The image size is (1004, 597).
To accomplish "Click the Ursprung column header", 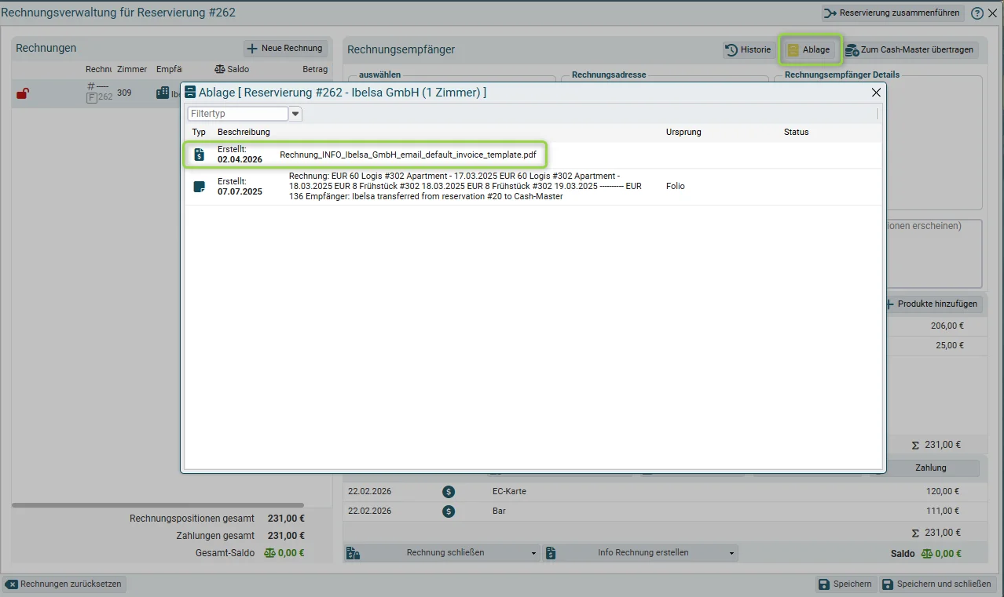I will coord(683,132).
